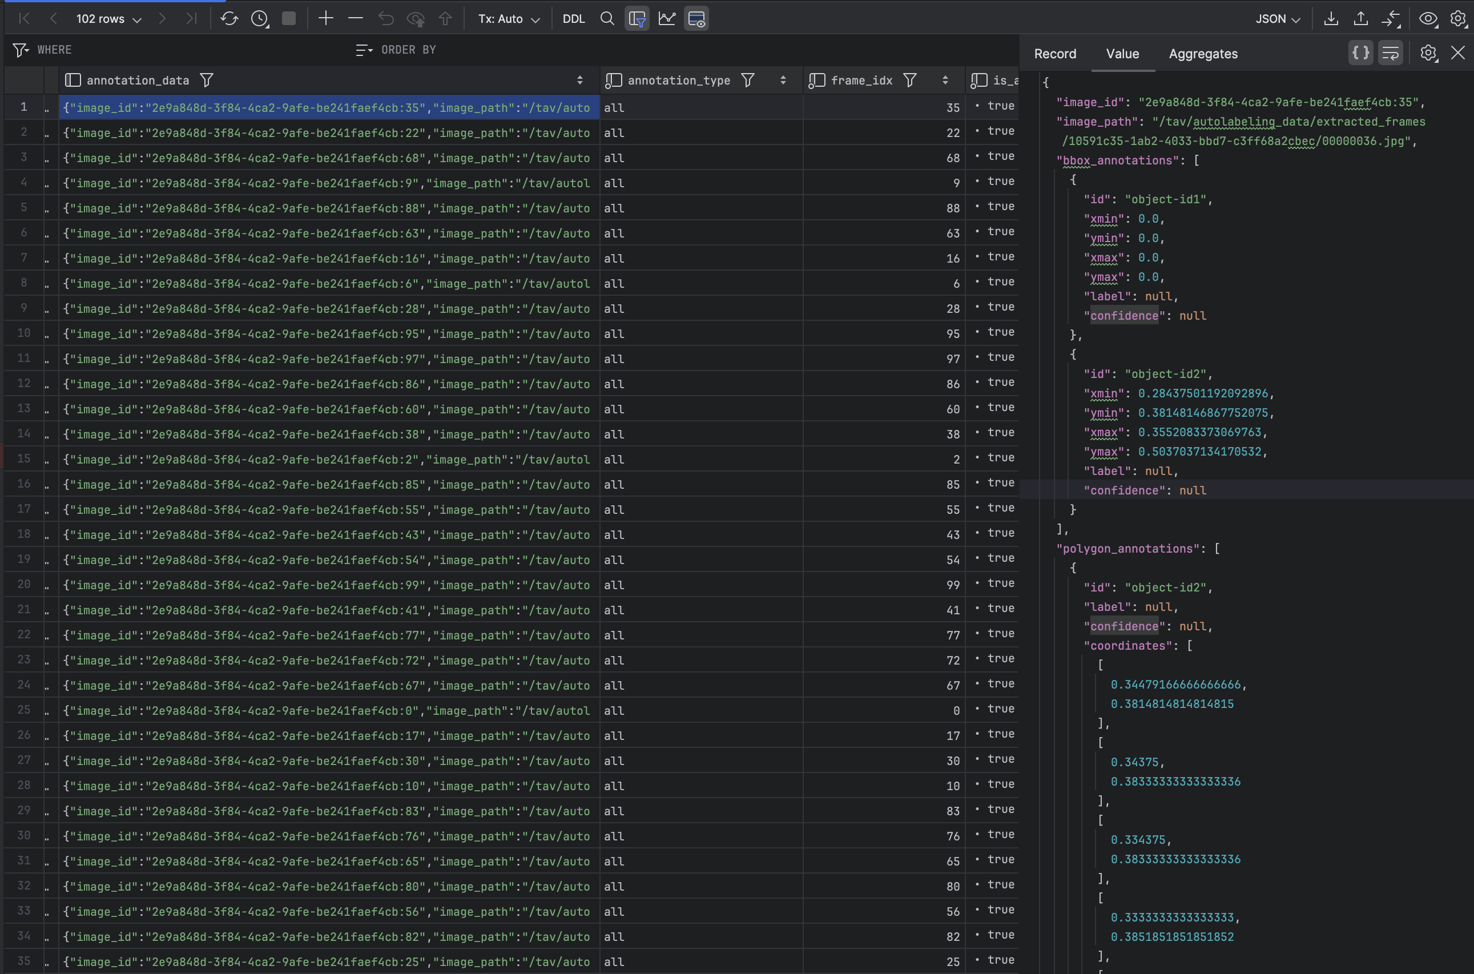Open the Find magnifier in toolbar
Image resolution: width=1474 pixels, height=974 pixels.
pyautogui.click(x=607, y=19)
